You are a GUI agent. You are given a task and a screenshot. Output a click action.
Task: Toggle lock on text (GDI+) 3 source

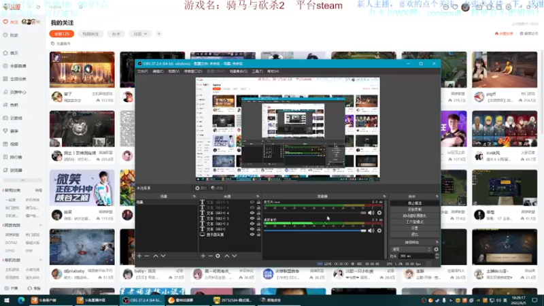click(x=258, y=218)
